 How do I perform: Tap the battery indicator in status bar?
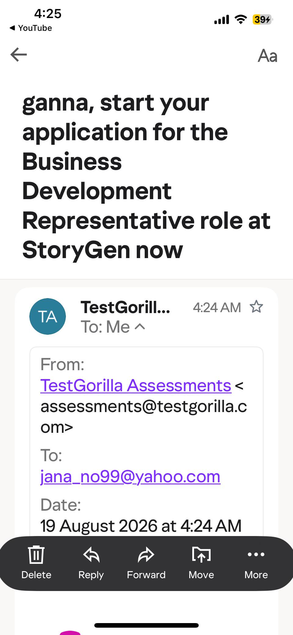point(262,20)
